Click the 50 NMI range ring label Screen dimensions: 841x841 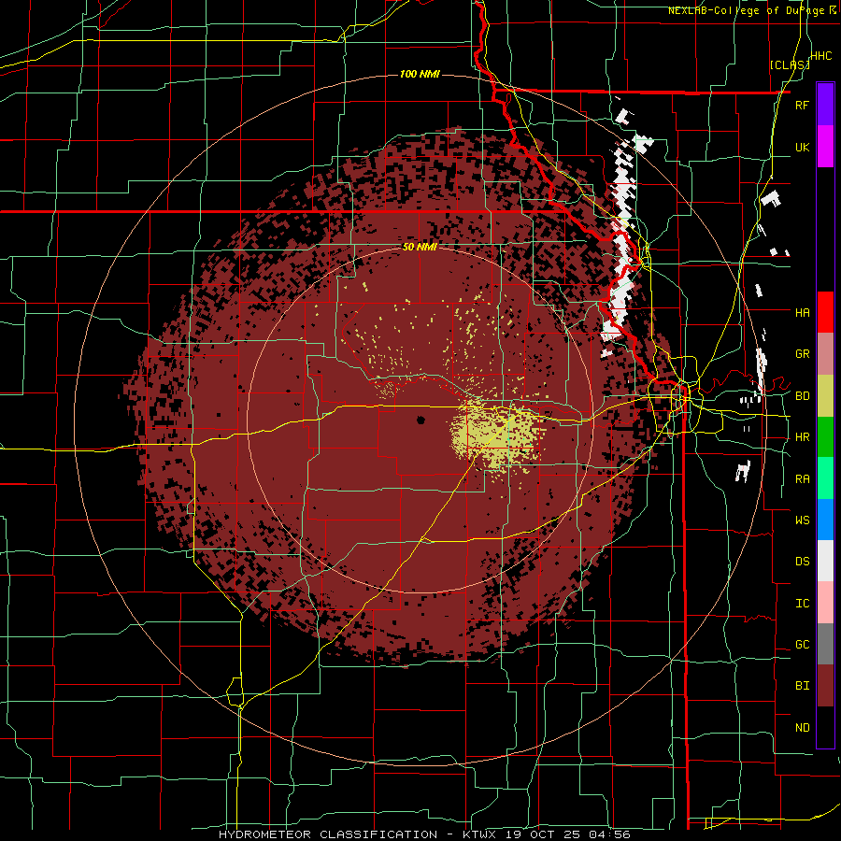(420, 248)
